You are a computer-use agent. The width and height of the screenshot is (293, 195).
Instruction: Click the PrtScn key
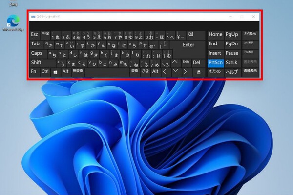click(x=216, y=63)
